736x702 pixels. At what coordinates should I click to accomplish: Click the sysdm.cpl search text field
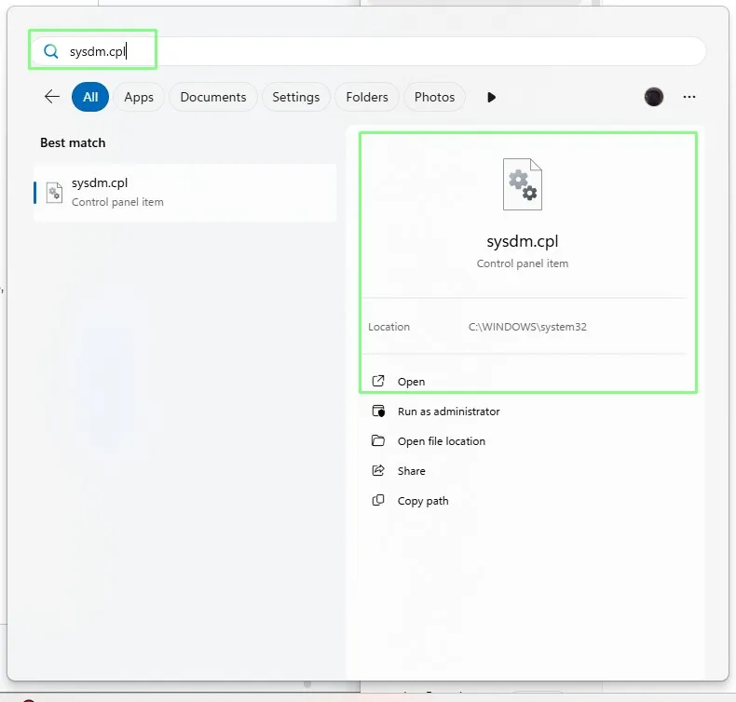[368, 51]
